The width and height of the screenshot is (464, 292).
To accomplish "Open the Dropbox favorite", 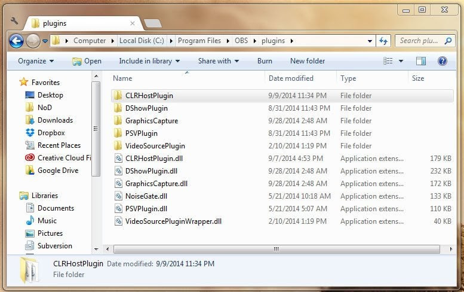I will (x=45, y=132).
